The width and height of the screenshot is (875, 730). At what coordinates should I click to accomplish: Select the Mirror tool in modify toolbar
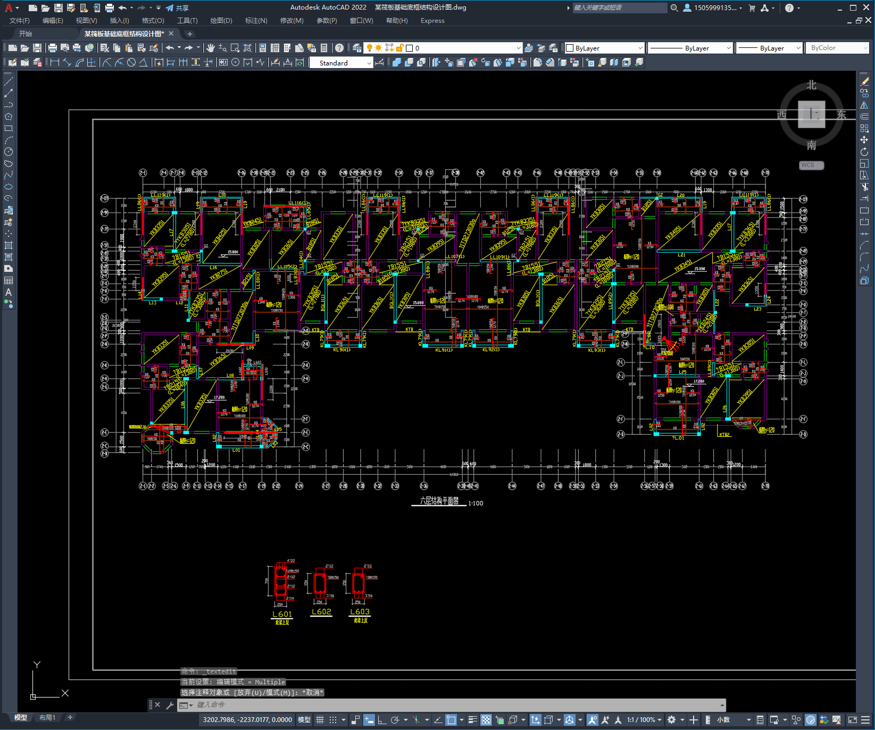click(864, 105)
